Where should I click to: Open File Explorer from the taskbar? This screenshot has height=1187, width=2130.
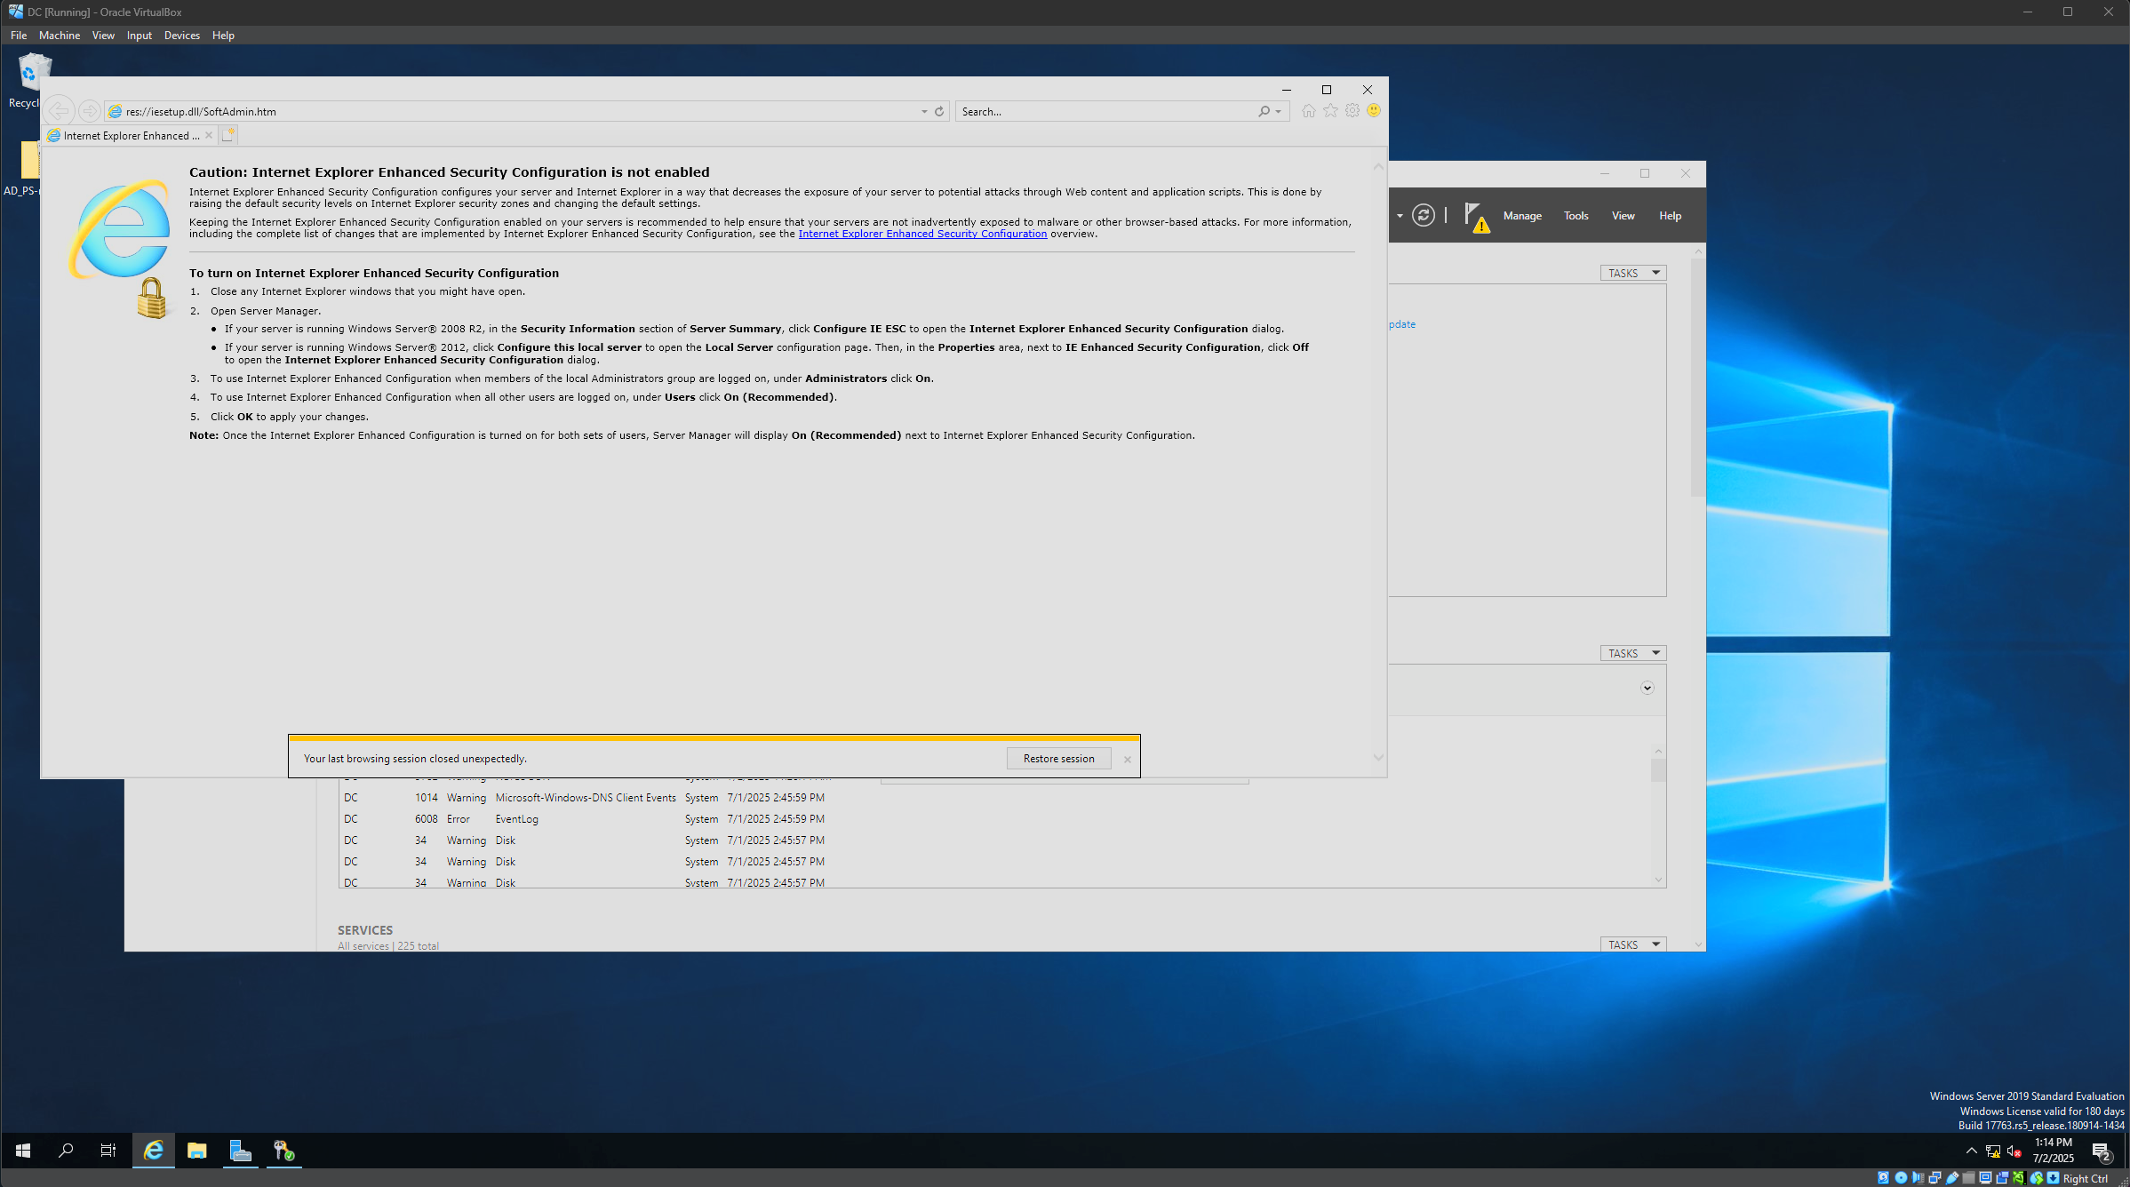(197, 1151)
